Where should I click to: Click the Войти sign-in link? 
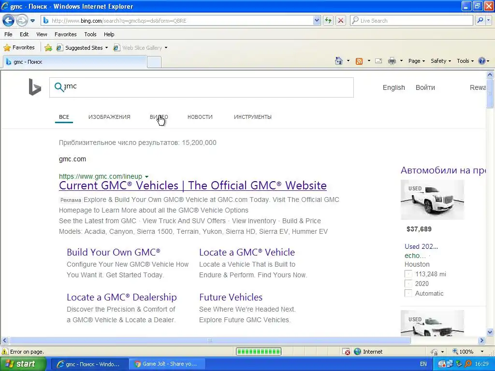point(425,87)
